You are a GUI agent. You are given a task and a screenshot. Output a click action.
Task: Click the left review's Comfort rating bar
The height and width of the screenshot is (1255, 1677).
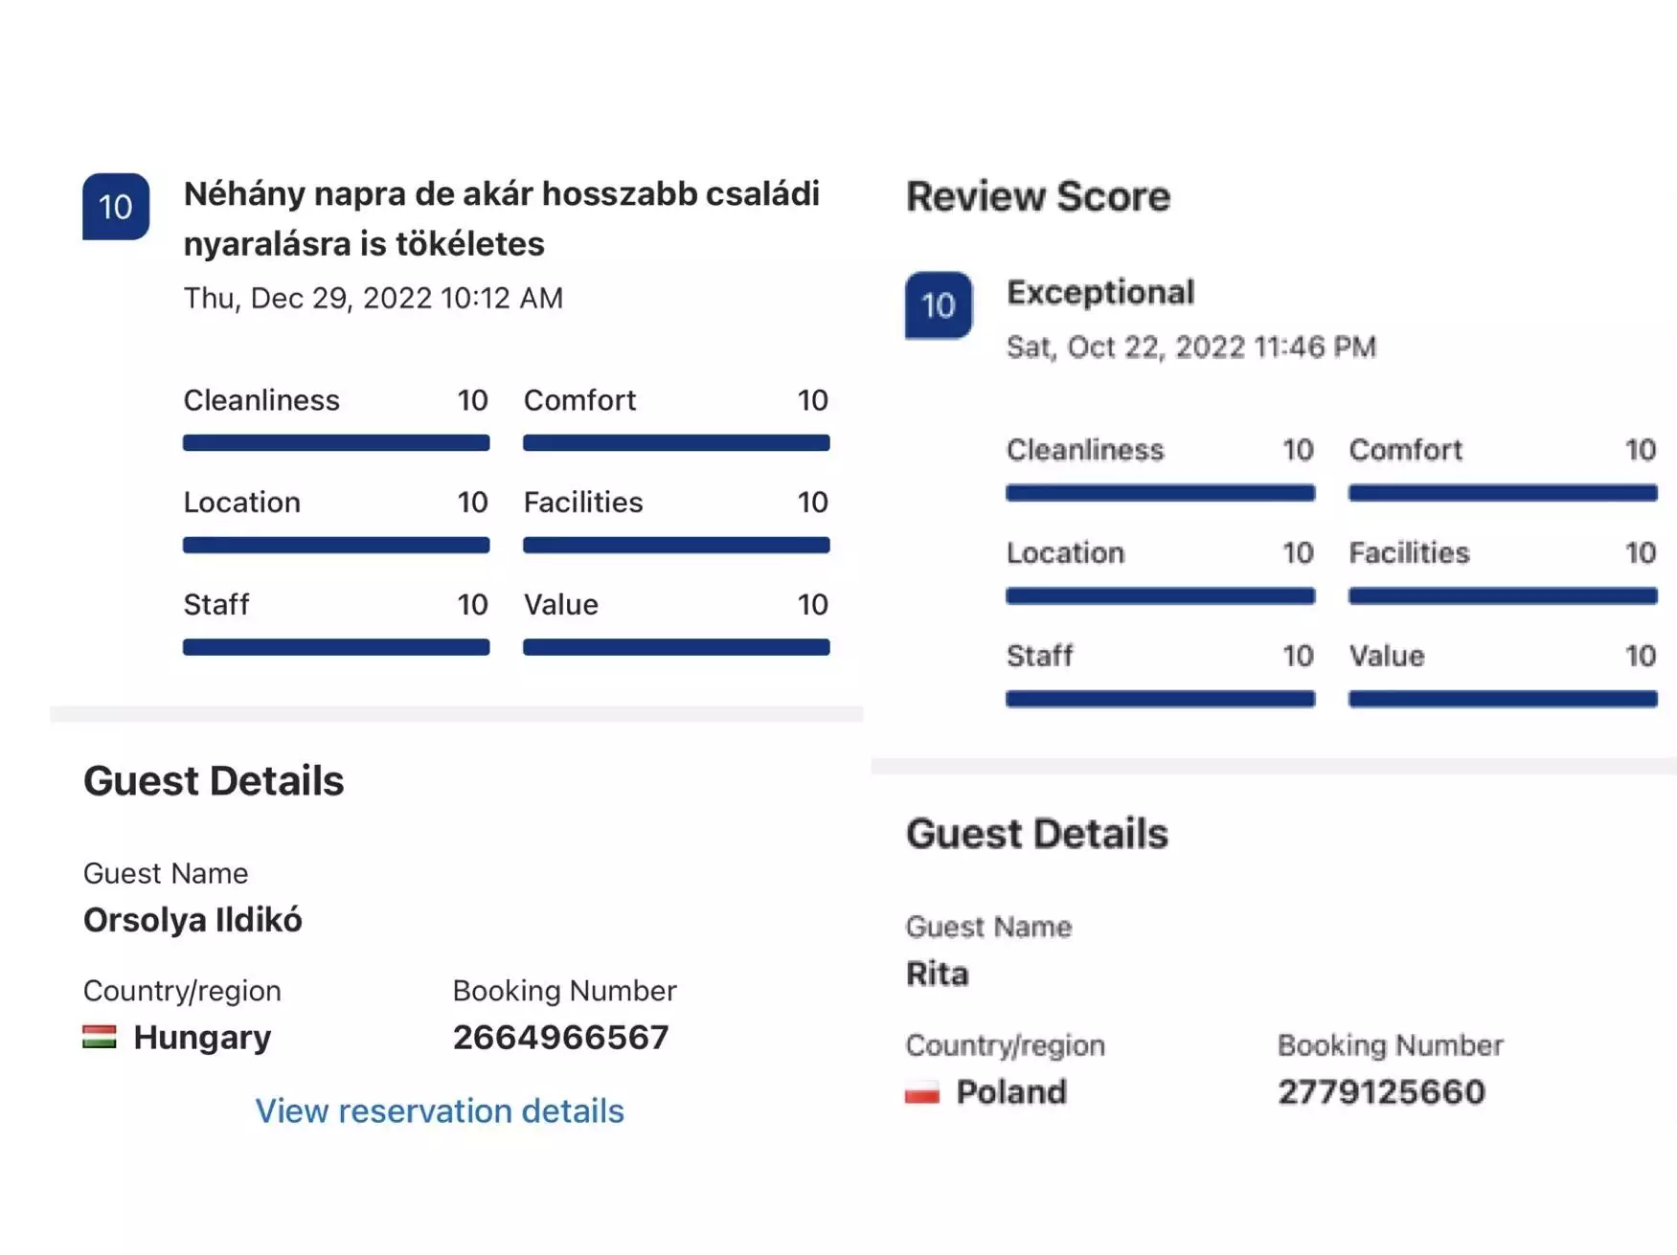676,443
